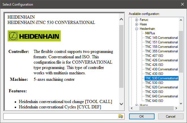
Task: Collapse the Heidenhain tree node
Action: (136, 29)
